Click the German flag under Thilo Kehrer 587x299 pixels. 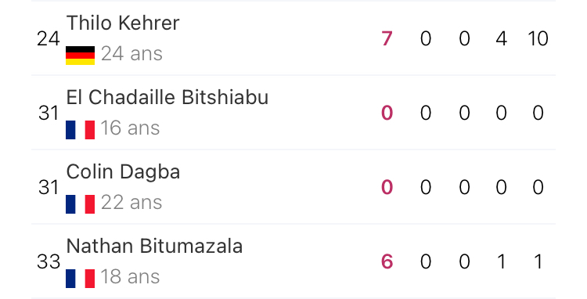(80, 56)
